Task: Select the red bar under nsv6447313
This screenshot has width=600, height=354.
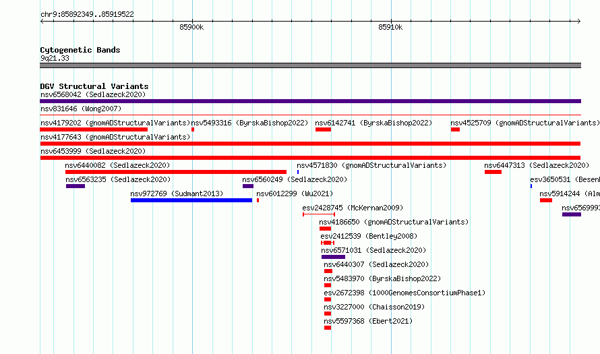Action: (x=493, y=172)
